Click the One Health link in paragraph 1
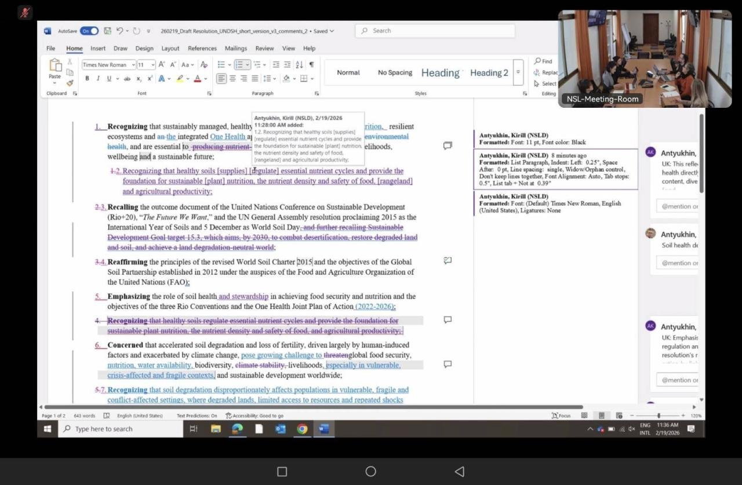 pos(227,137)
